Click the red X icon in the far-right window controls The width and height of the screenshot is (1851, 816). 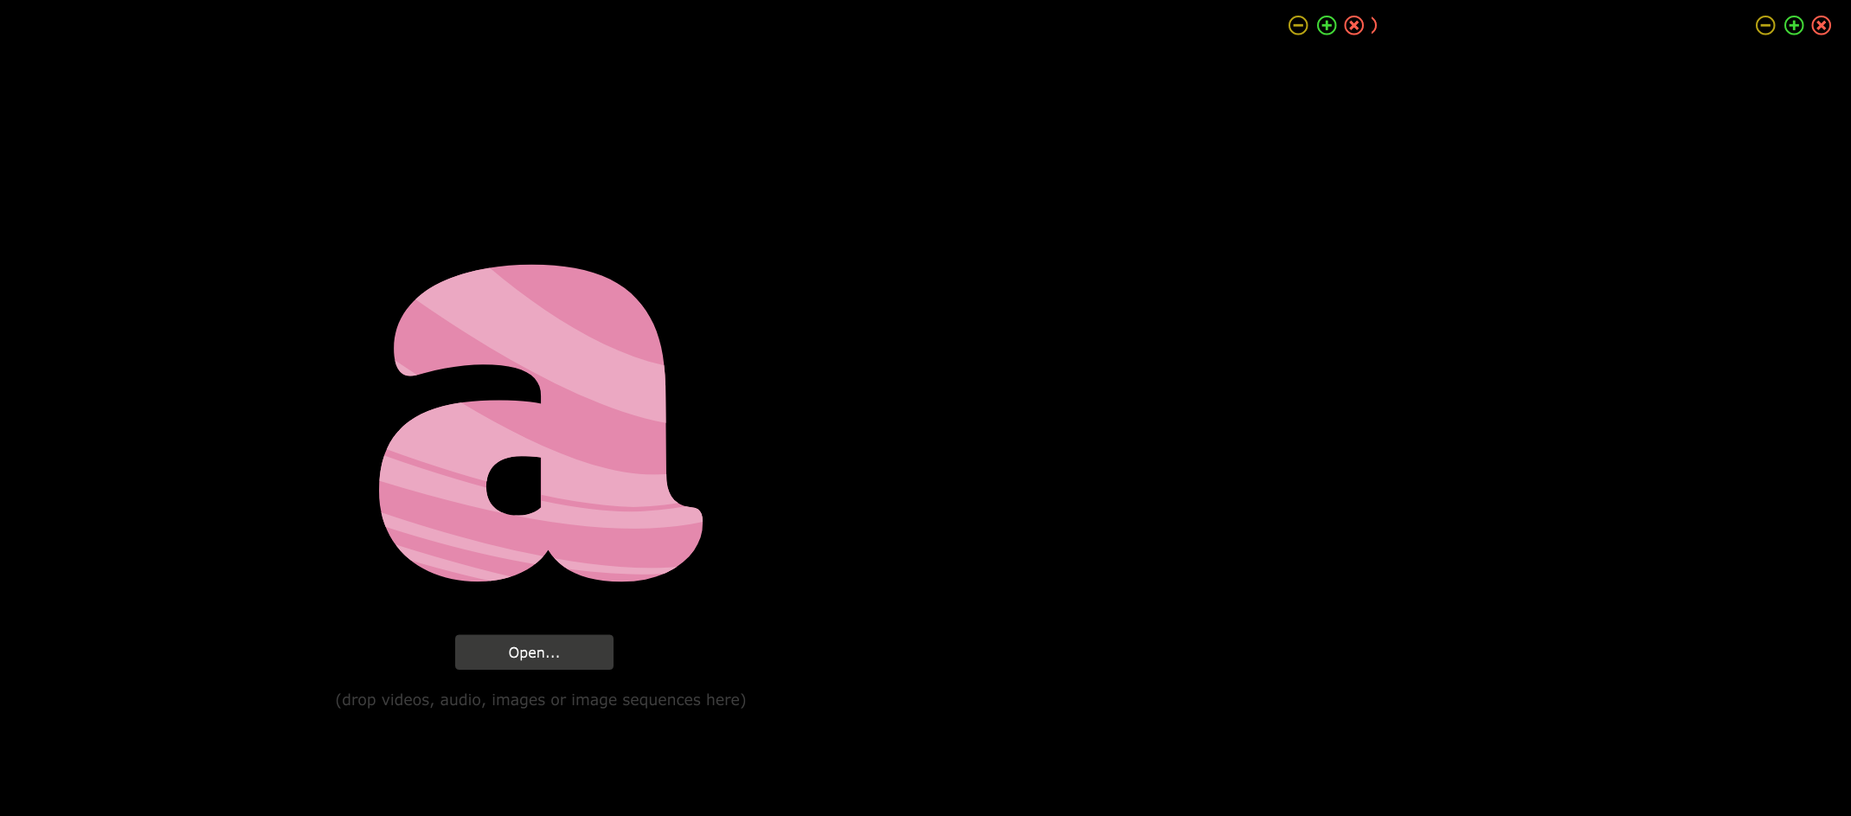[x=1822, y=26]
